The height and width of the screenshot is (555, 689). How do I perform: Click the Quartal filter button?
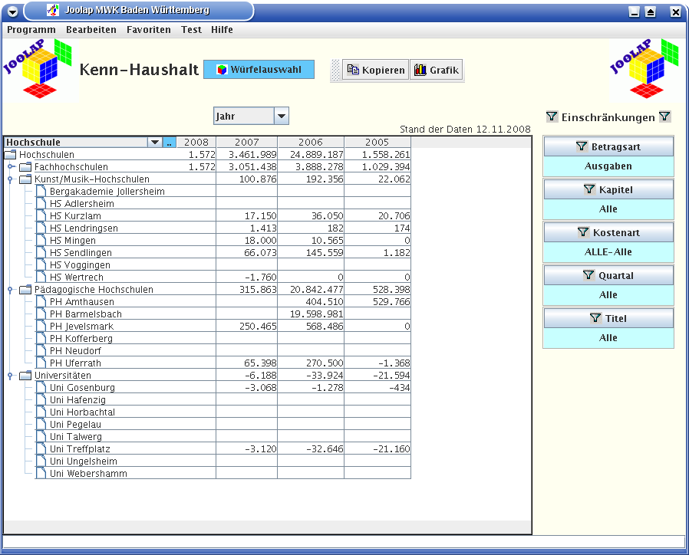608,275
